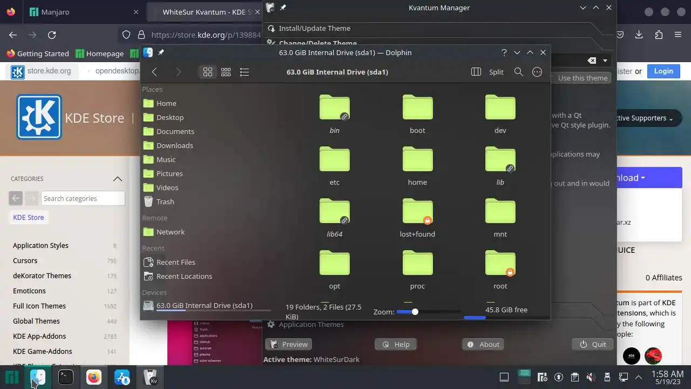Click the Dolphin title bar help question mark

504,52
